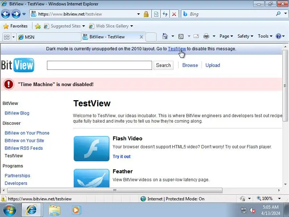The width and height of the screenshot is (289, 217).
Task: Expand the zoom level dropdown arrow
Action: [x=279, y=199]
